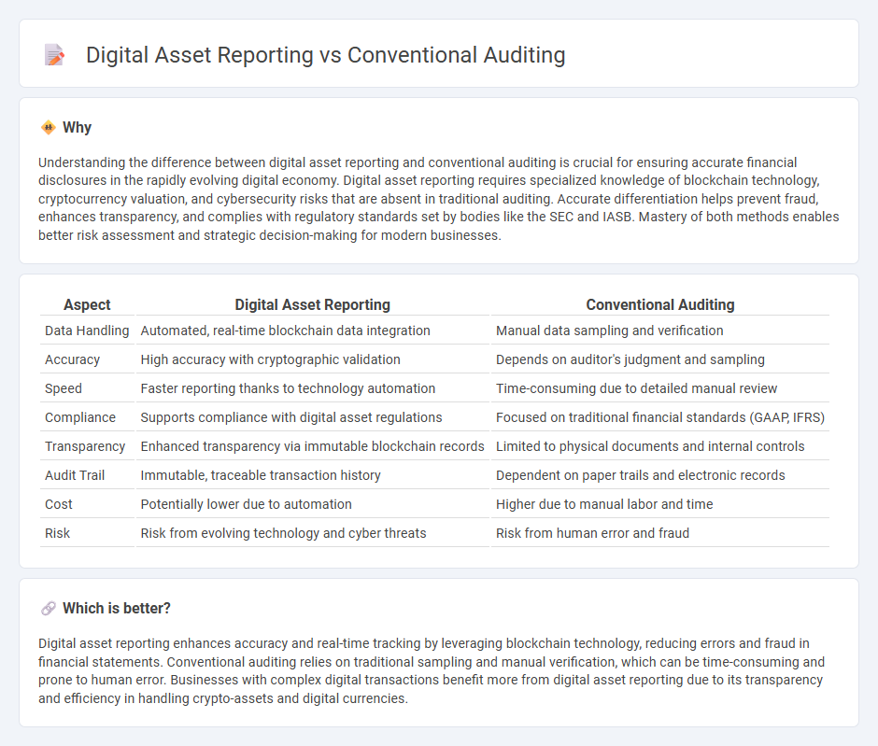The height and width of the screenshot is (746, 878).
Task: Click the document pencil icon beside the title
Action: click(54, 55)
